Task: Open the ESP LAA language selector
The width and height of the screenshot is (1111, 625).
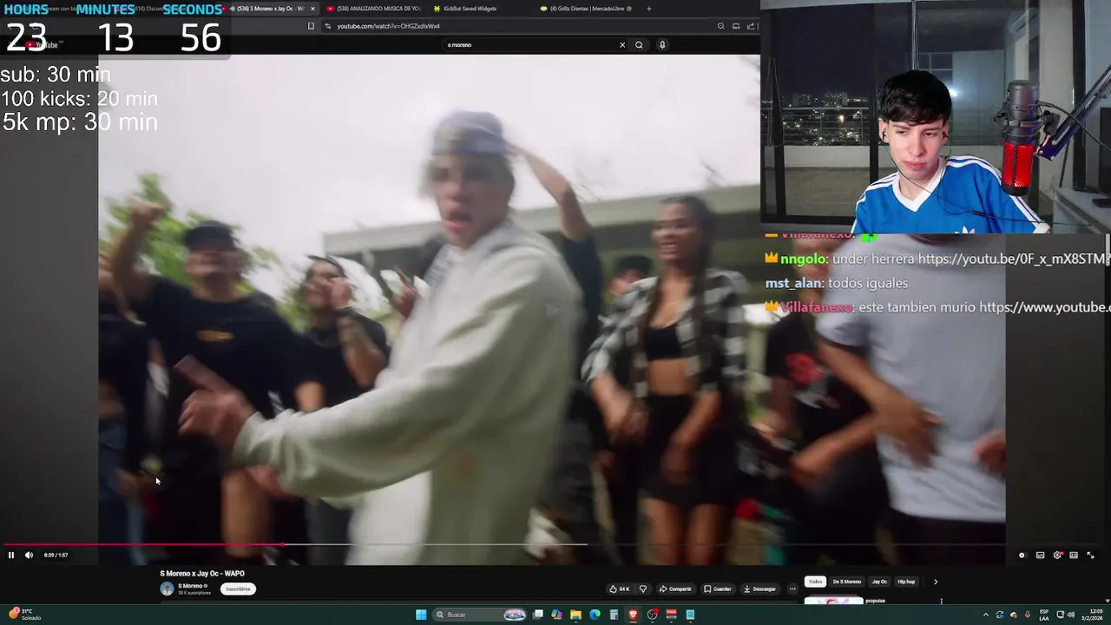Action: click(x=1044, y=615)
